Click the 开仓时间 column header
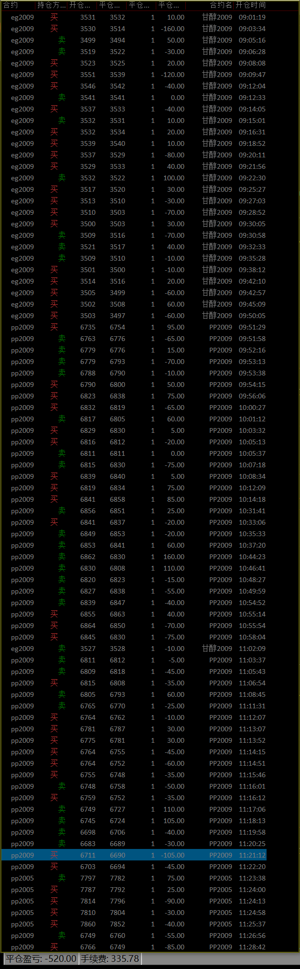300x969 pixels. point(250,5)
